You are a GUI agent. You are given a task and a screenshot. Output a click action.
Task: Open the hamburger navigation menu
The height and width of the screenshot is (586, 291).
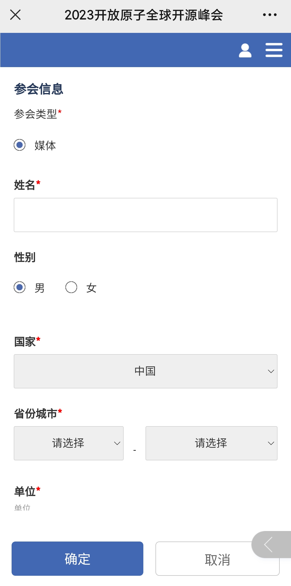tap(274, 50)
